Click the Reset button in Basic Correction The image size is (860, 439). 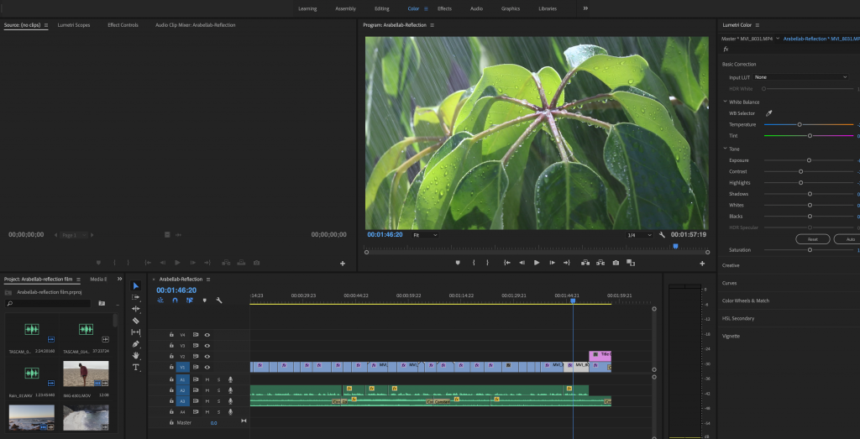coord(813,239)
